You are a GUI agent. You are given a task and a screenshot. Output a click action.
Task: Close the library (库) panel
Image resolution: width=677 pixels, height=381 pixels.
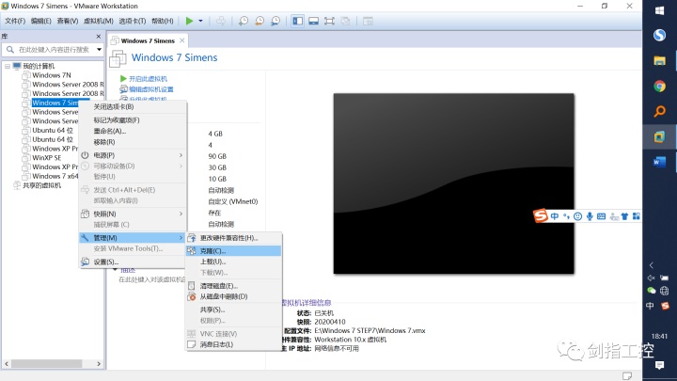[99, 37]
